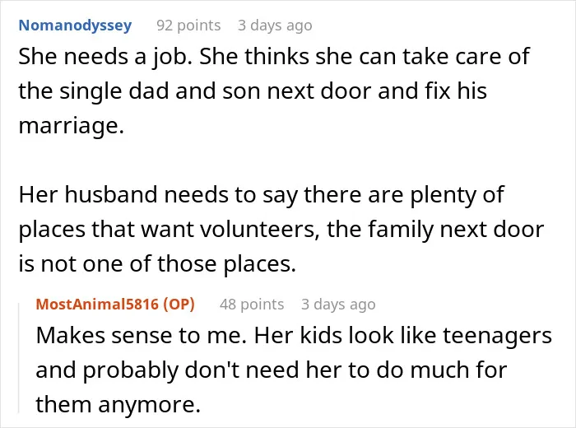Click the line starting "Makes sense to me"

(294, 336)
